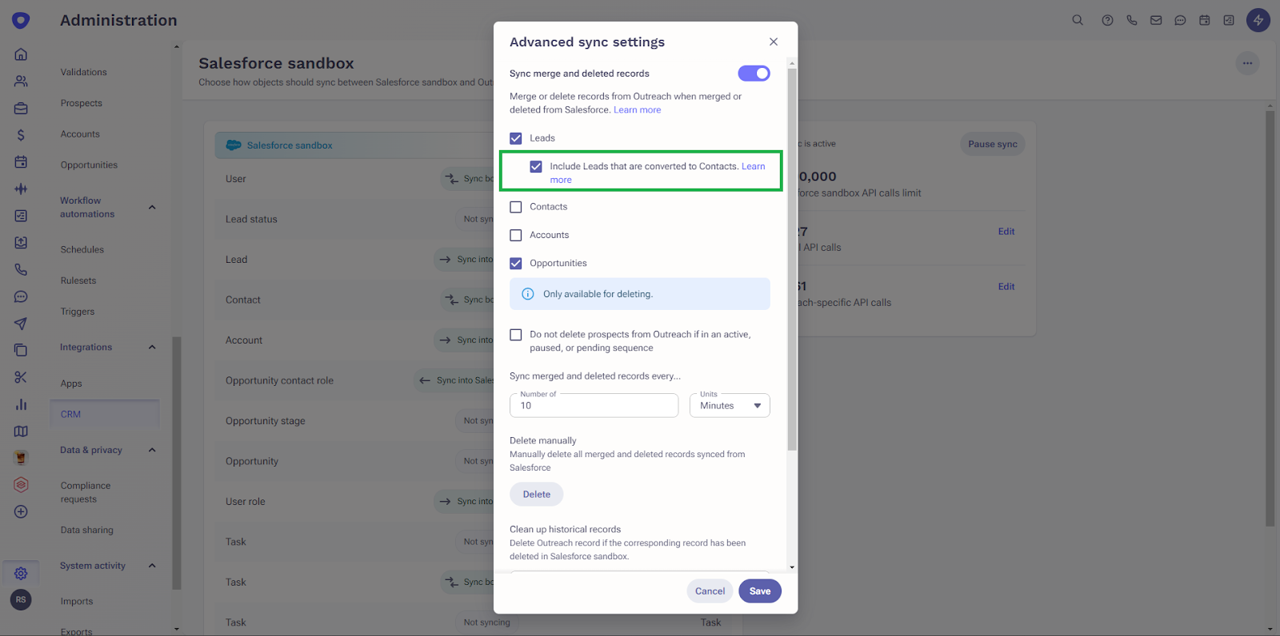The width and height of the screenshot is (1280, 636).
Task: Open the three-dots menu on Salesforce page
Action: point(1247,63)
